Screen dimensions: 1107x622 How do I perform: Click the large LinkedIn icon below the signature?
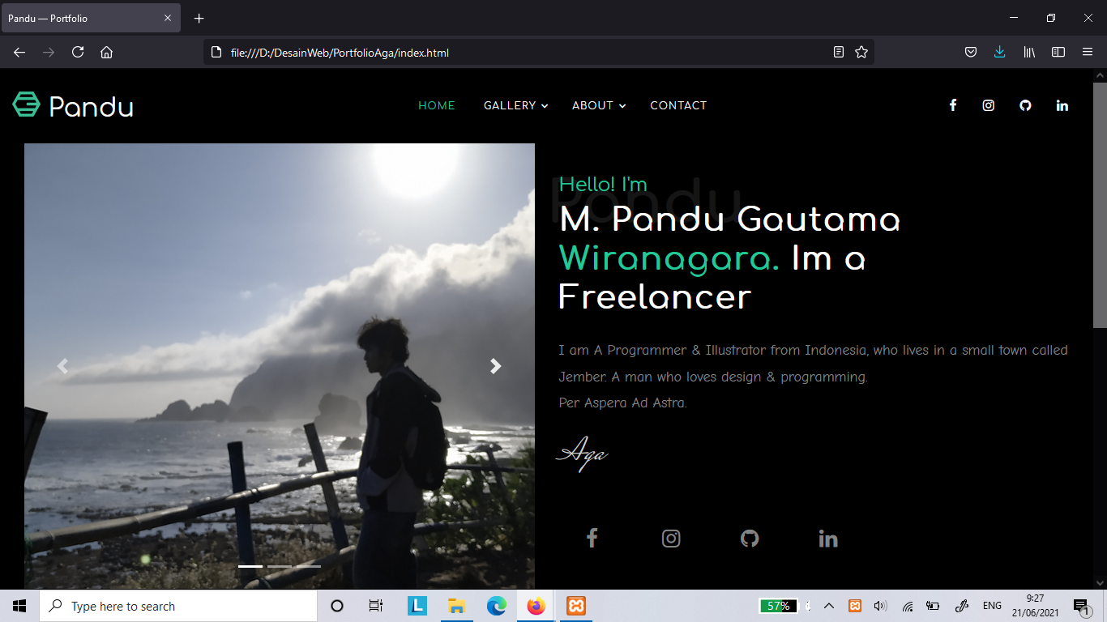pyautogui.click(x=827, y=539)
